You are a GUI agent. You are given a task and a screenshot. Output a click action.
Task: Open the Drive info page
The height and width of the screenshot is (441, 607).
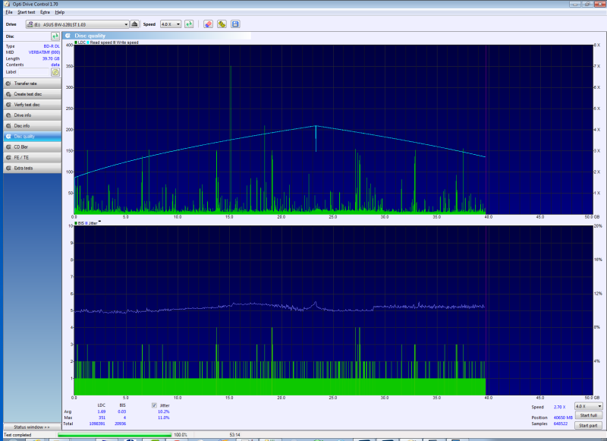tap(33, 115)
